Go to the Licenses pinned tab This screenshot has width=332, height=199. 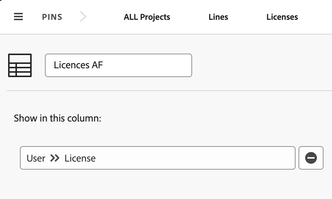(282, 17)
